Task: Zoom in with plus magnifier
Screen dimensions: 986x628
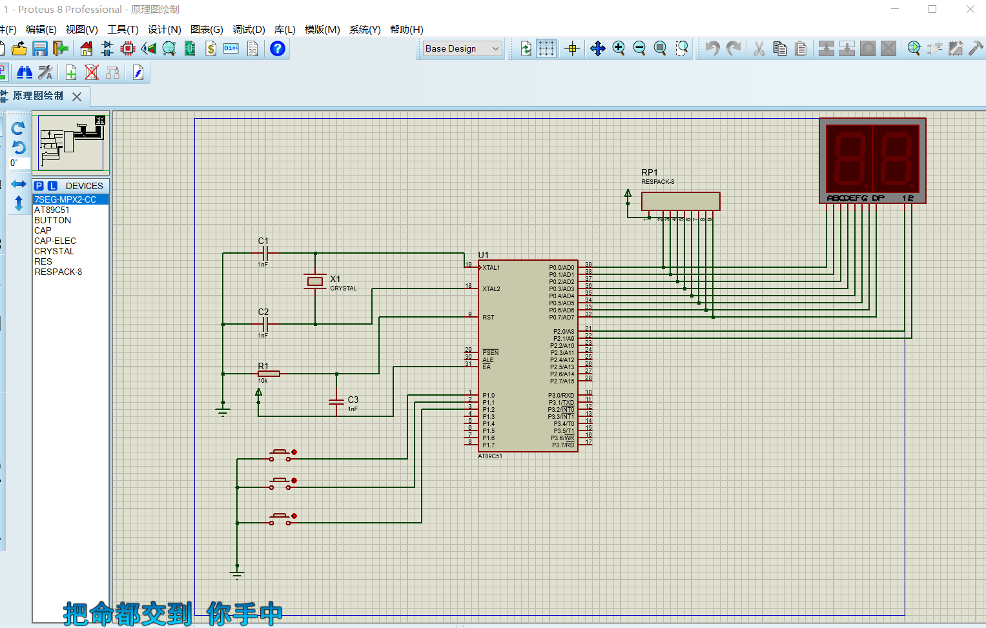Action: (619, 48)
